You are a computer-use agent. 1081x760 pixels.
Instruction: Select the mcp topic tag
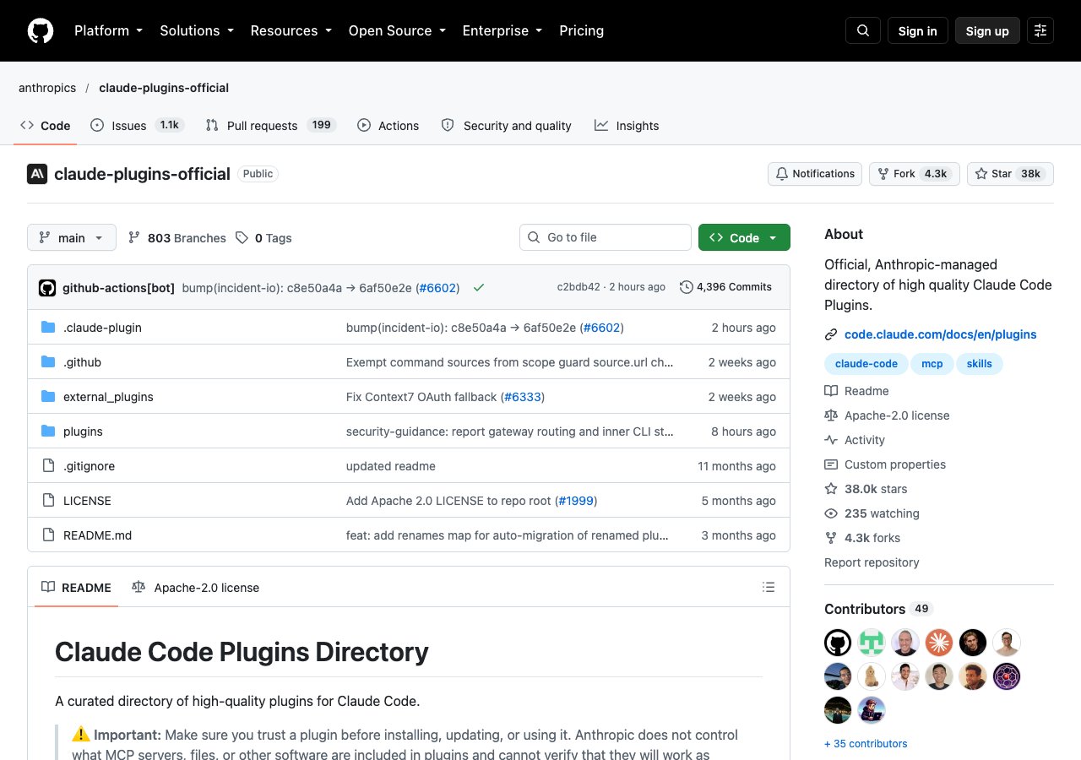932,364
